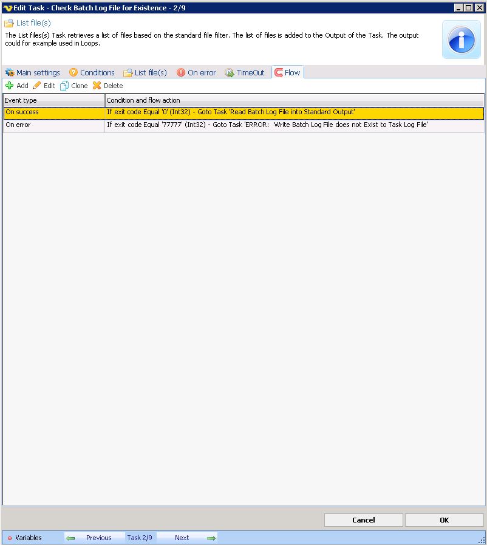Switch to the Conditions tab
The image size is (487, 545).
click(92, 72)
